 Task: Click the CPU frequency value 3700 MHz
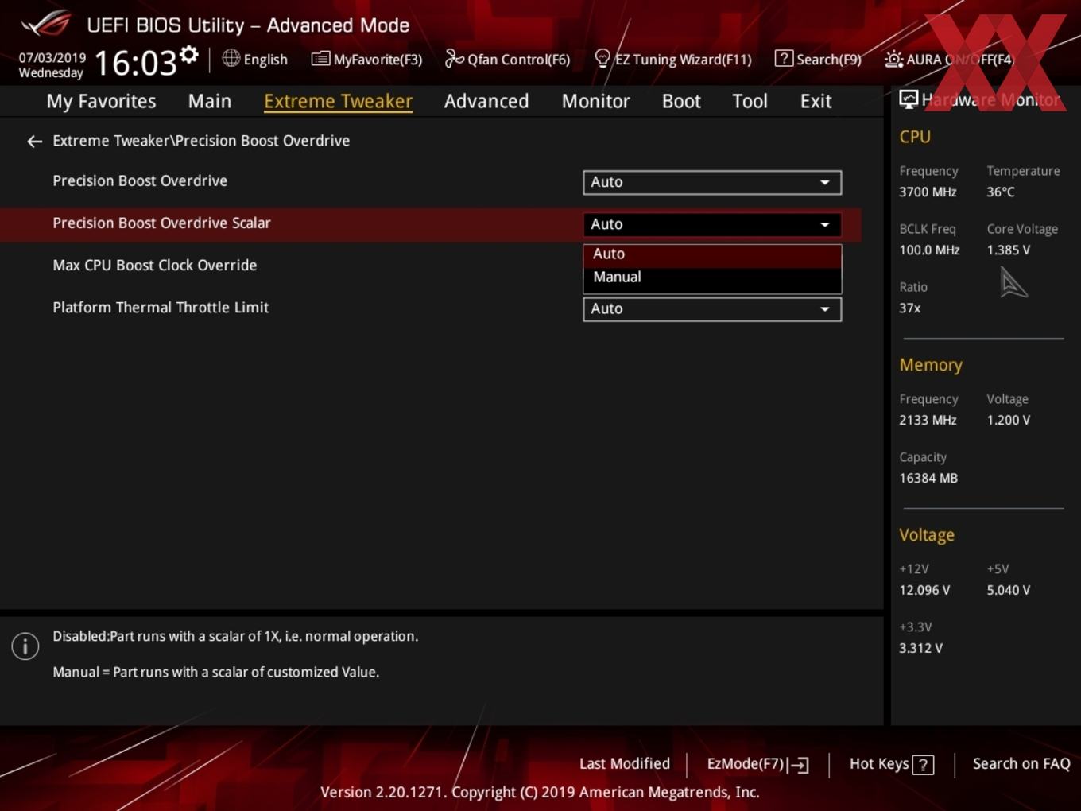(x=928, y=192)
